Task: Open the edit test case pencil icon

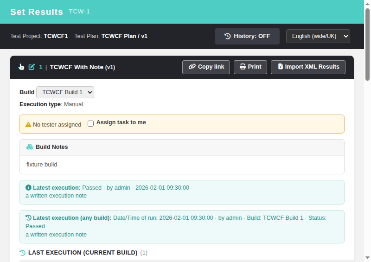Action: coord(32,67)
